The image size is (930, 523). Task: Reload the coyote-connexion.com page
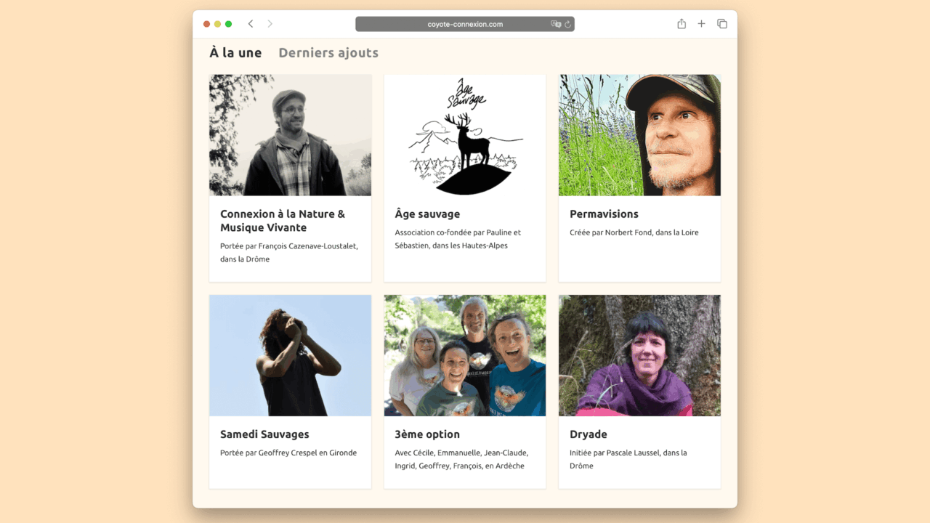tap(568, 24)
